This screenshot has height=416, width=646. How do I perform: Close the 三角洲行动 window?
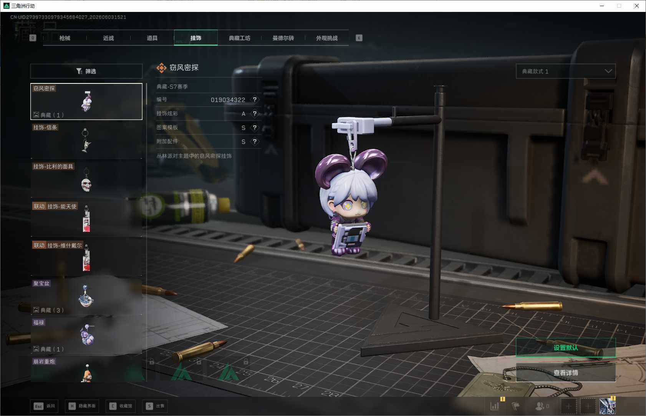[x=637, y=6]
